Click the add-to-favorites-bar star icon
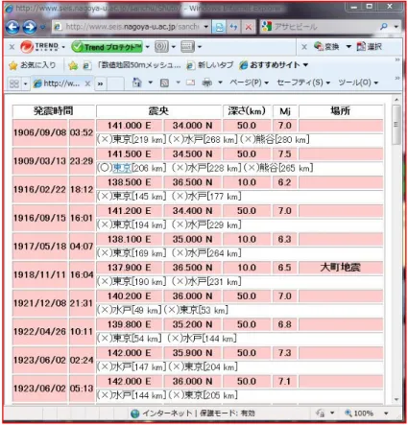Viewport: 408px width, 425px height. click(73, 65)
